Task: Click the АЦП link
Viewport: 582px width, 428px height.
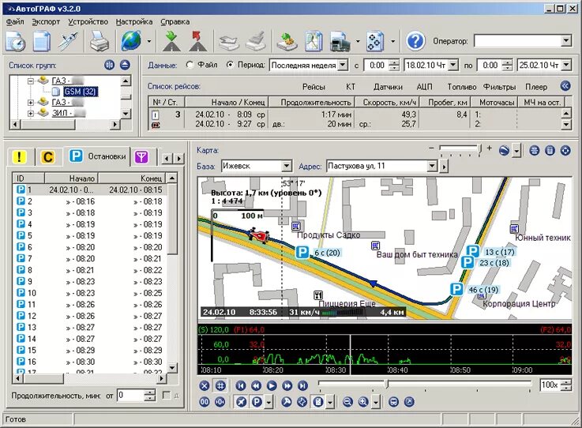Action: [x=424, y=87]
